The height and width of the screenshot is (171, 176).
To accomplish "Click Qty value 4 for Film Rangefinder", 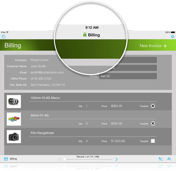I will [x=87, y=141].
